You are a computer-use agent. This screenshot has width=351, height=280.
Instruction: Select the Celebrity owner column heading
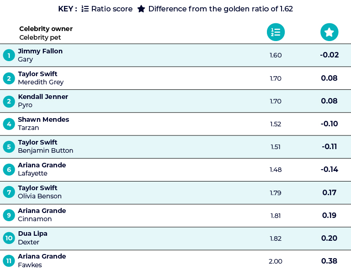(x=46, y=29)
